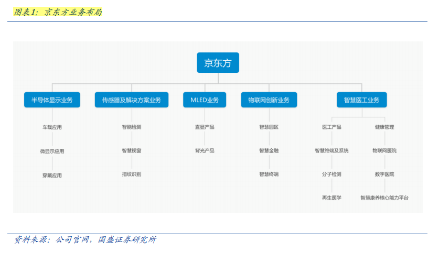Screen dimensions: 439x253
Task: Select the 健康管理 sub-branch label
Action: pyautogui.click(x=384, y=127)
